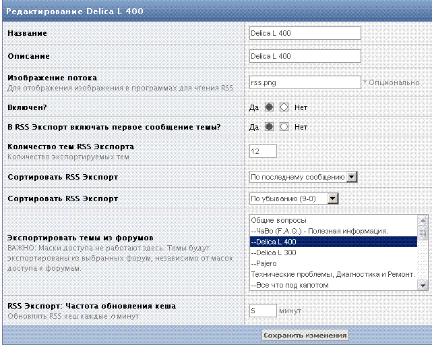Open the По убыванию (9-0) dropdown

point(294,198)
